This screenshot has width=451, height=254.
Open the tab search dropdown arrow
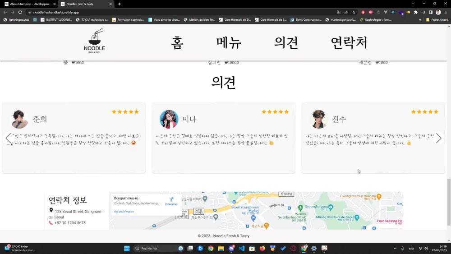[x=413, y=4]
